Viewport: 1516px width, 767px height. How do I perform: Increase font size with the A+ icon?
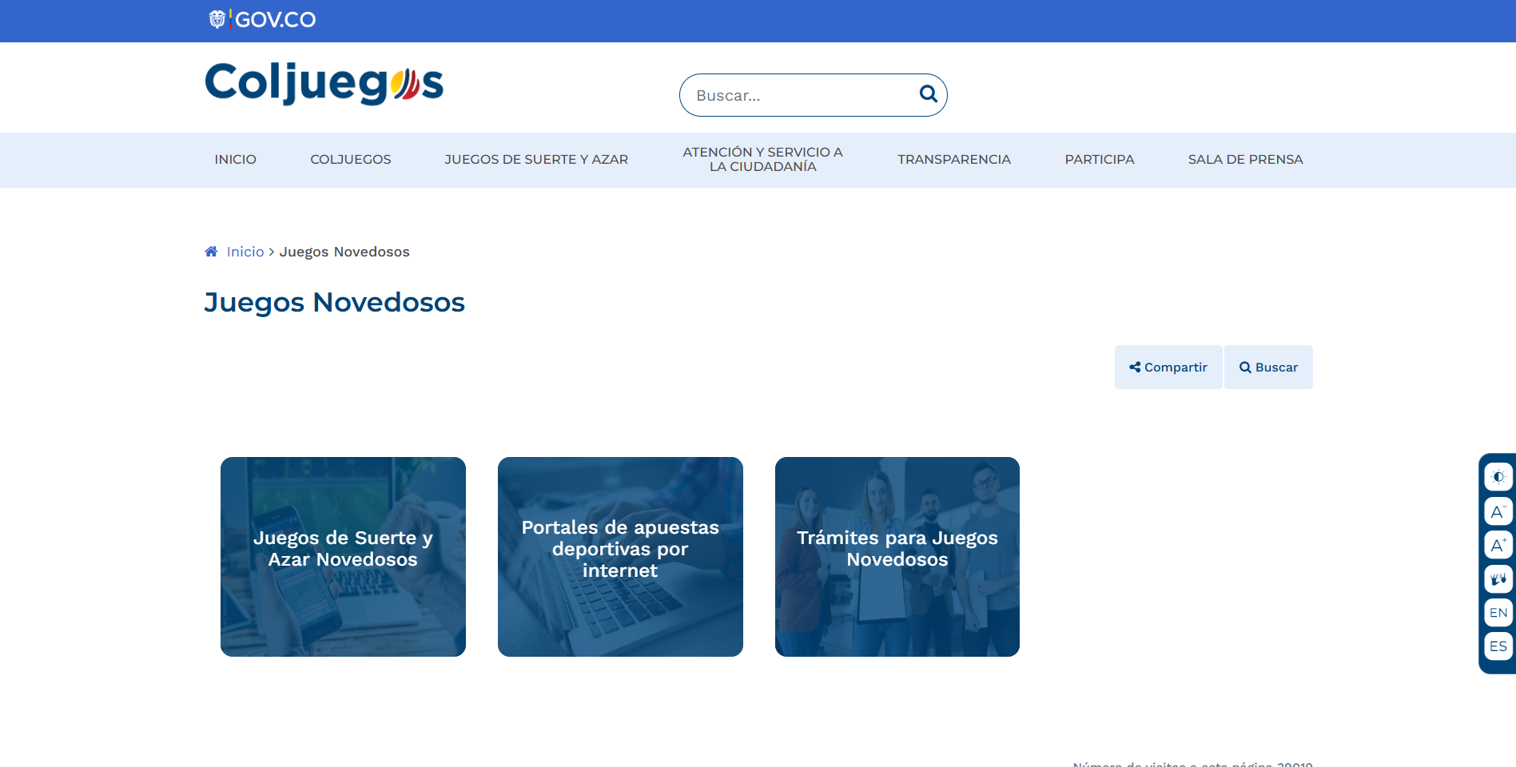1498,545
